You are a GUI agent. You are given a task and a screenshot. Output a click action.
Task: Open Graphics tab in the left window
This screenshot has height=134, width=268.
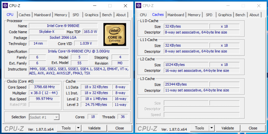(92, 15)
